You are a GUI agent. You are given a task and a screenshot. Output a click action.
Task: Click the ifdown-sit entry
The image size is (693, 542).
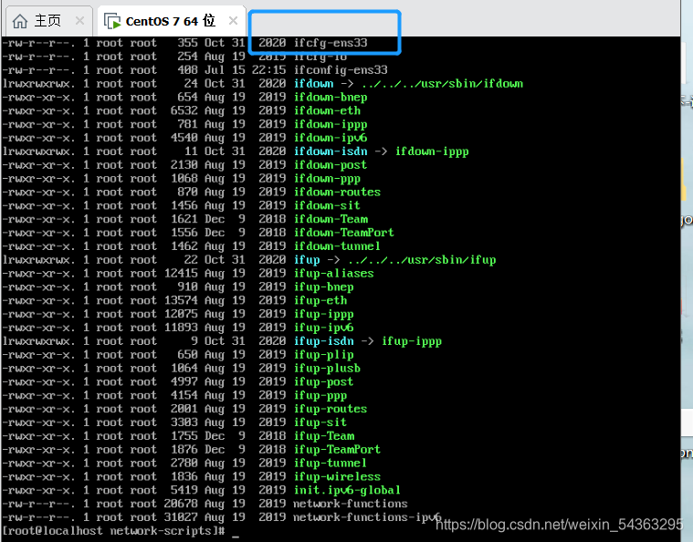click(327, 205)
